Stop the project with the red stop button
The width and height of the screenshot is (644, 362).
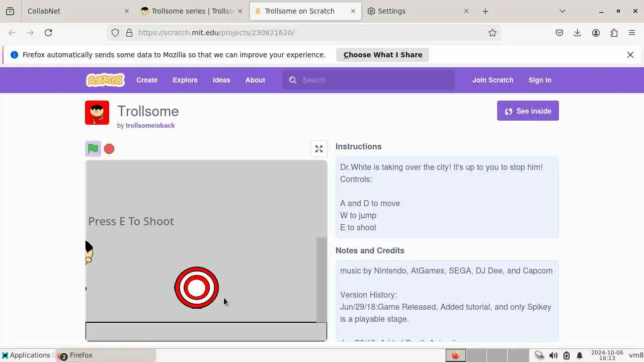(x=109, y=149)
